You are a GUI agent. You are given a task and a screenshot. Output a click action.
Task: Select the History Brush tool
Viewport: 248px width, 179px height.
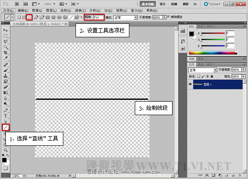(x=5, y=81)
